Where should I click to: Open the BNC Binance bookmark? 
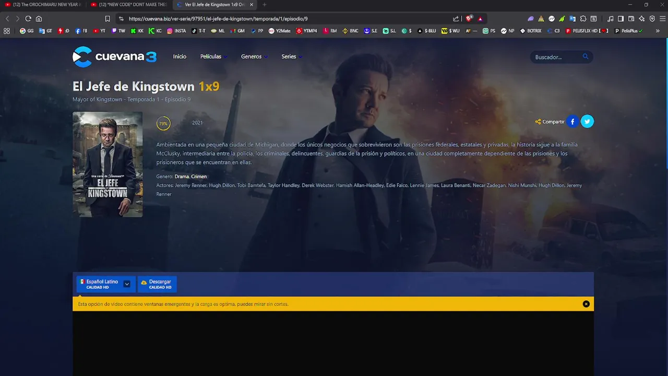[x=350, y=31]
